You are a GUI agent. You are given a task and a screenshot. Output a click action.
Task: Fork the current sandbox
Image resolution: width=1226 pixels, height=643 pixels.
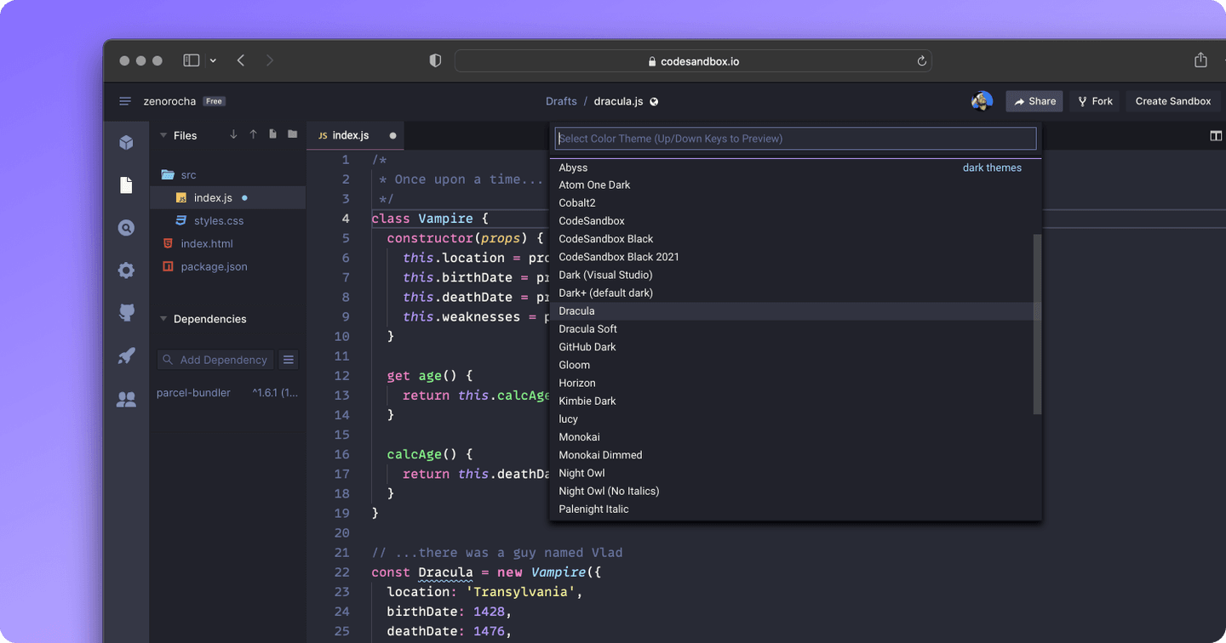tap(1094, 100)
